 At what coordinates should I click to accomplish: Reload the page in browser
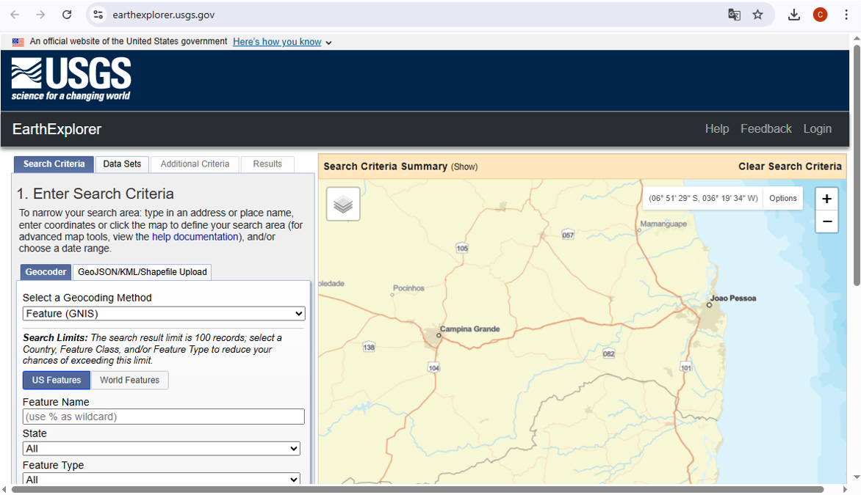pos(67,15)
